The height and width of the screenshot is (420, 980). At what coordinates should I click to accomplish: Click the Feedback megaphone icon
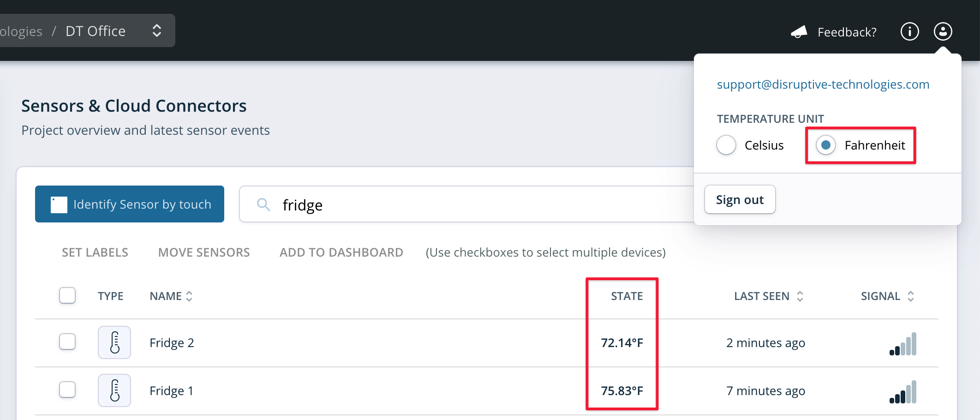coord(799,32)
